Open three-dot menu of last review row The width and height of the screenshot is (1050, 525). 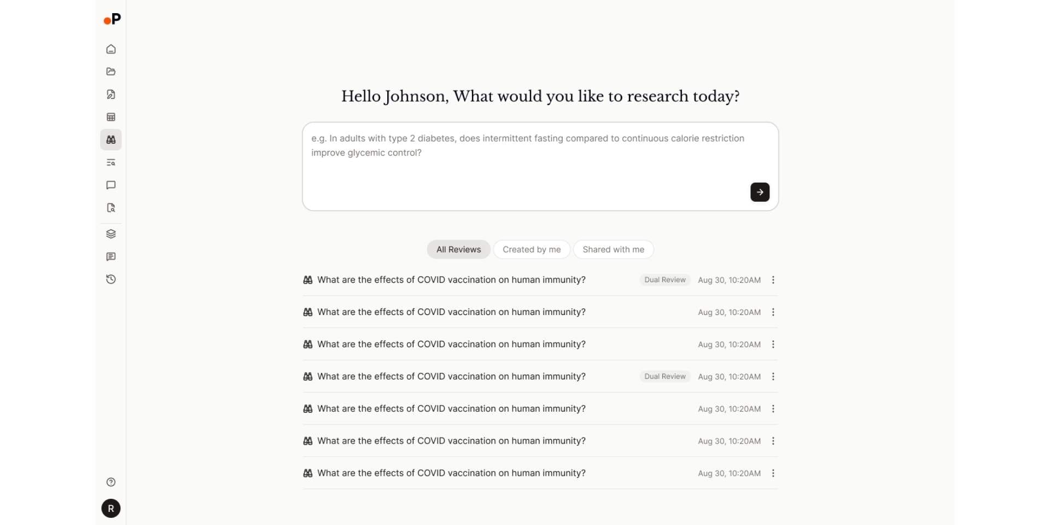point(773,474)
